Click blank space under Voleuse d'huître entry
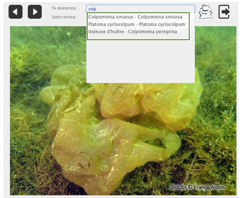 (138, 37)
